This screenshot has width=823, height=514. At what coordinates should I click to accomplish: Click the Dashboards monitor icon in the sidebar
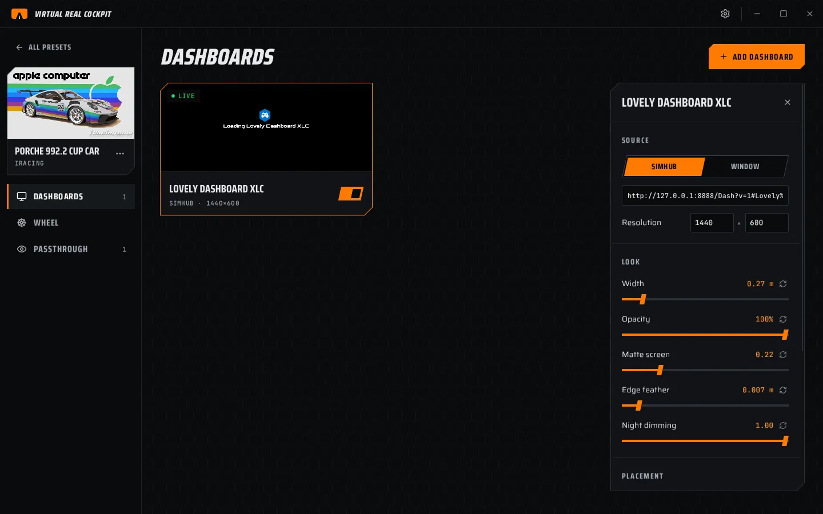click(x=22, y=196)
